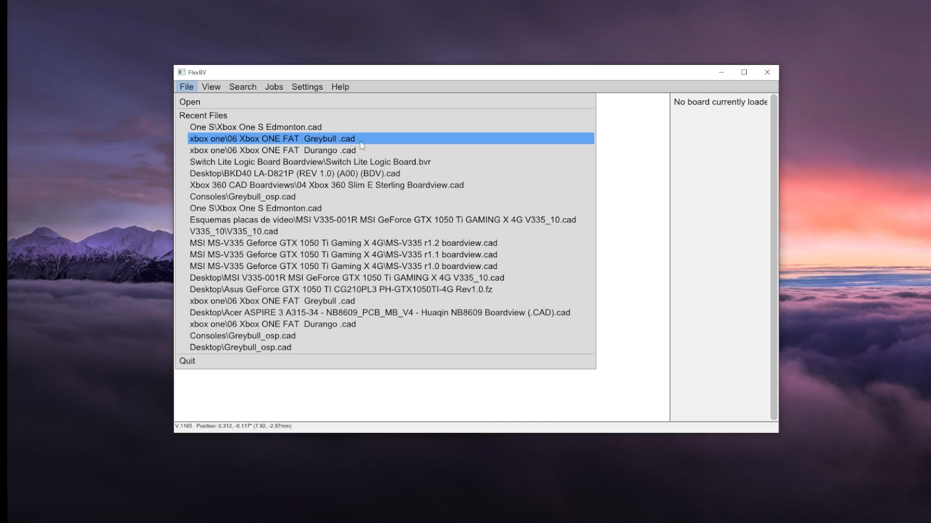The image size is (931, 523).
Task: Click the Recent Files header
Action: (x=203, y=115)
